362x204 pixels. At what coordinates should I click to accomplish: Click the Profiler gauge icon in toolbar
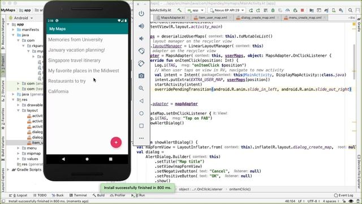pyautogui.click(x=287, y=10)
